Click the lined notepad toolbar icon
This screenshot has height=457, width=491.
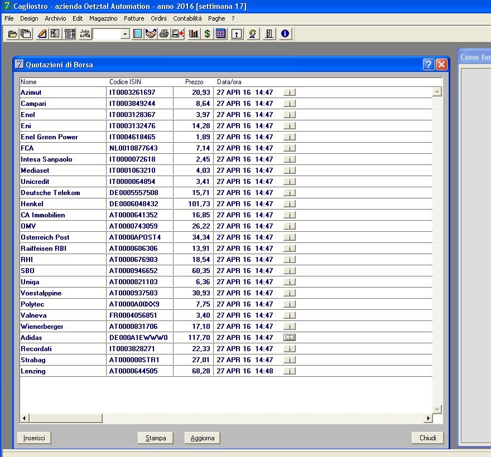pos(137,33)
